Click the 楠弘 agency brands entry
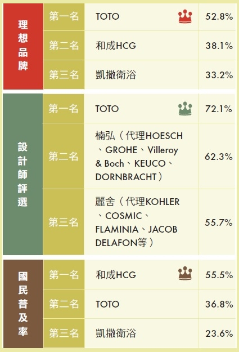This screenshot has height=352, width=239. (139, 156)
